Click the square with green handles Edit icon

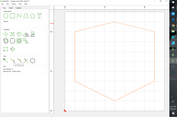click(x=33, y=61)
